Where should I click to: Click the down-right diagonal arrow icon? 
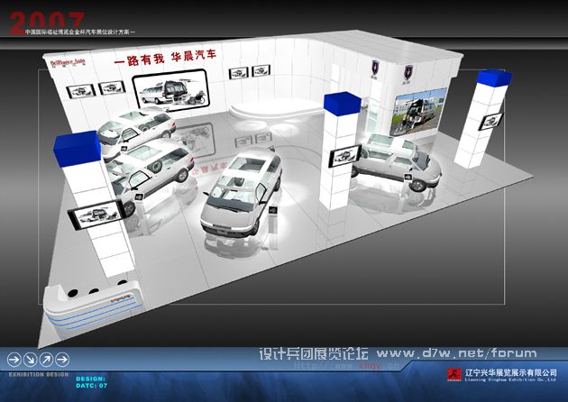[30, 360]
